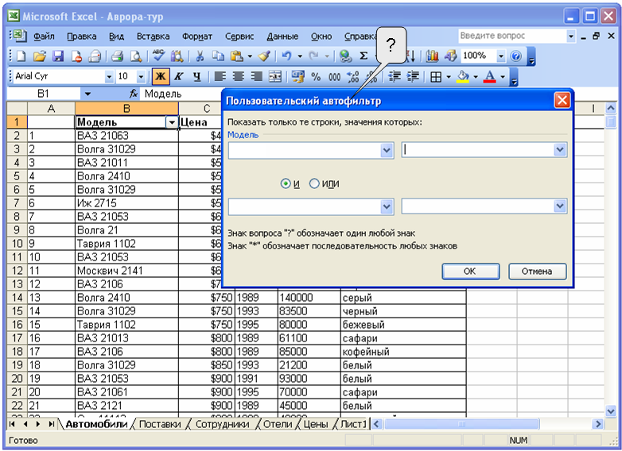
Task: Open a file with the folder icon
Action: (39, 56)
